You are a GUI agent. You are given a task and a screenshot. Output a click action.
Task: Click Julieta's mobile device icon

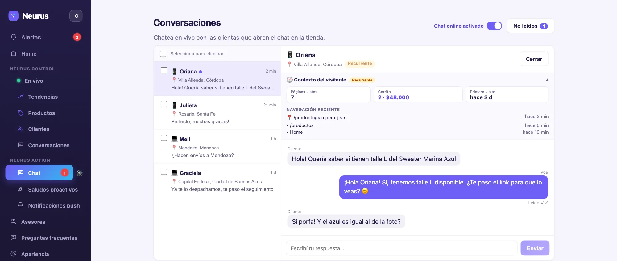point(174,105)
